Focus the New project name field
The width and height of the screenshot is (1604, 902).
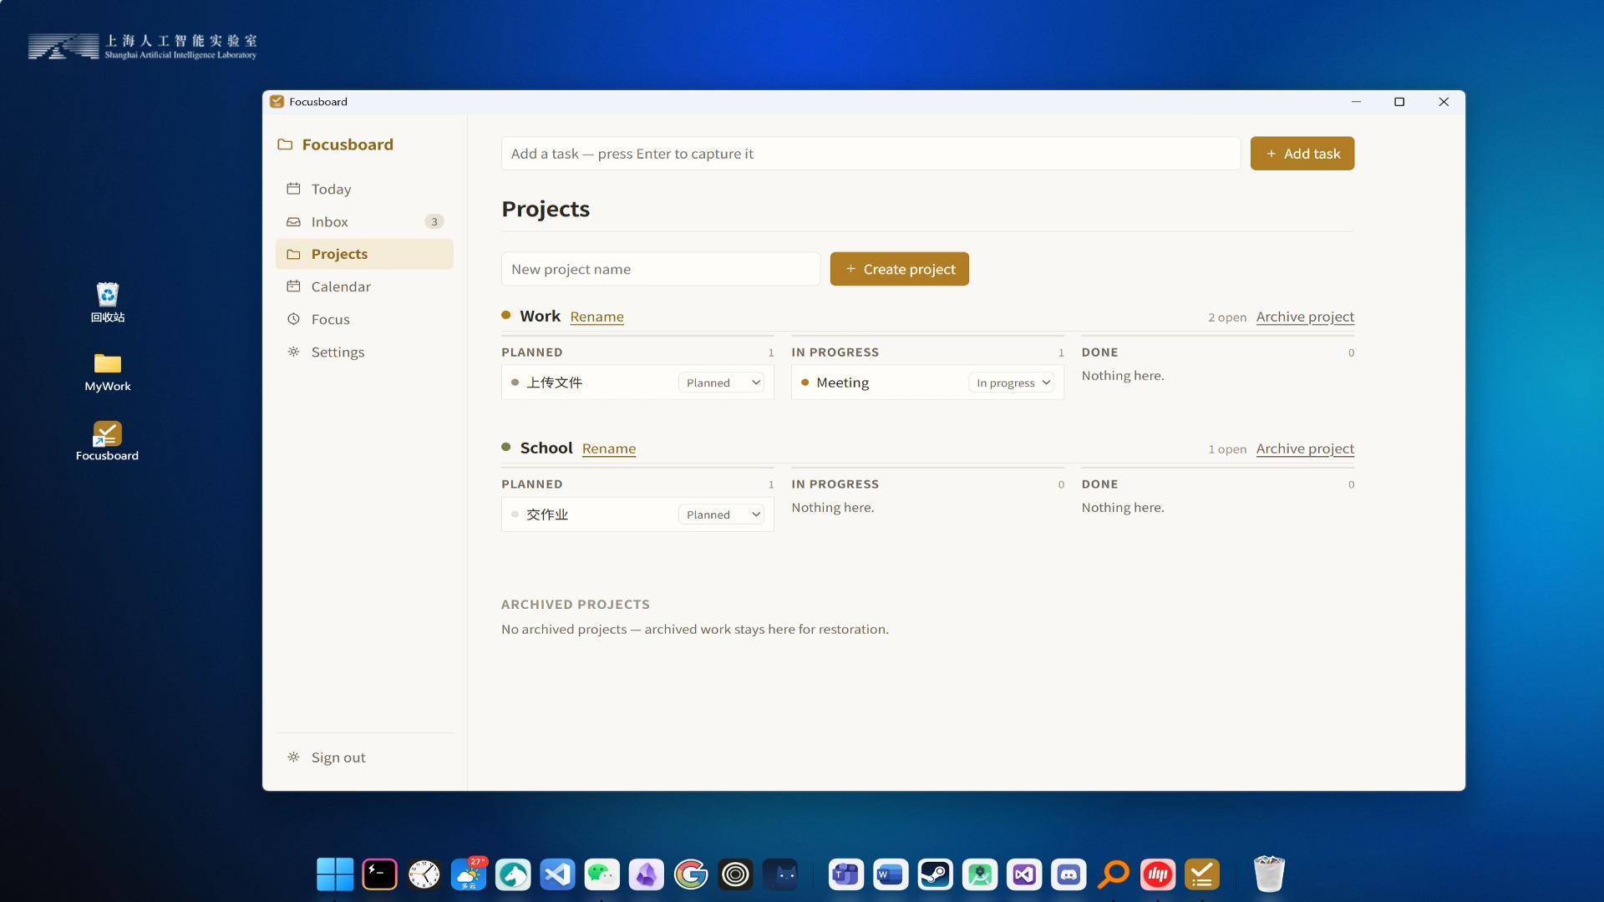tap(661, 269)
